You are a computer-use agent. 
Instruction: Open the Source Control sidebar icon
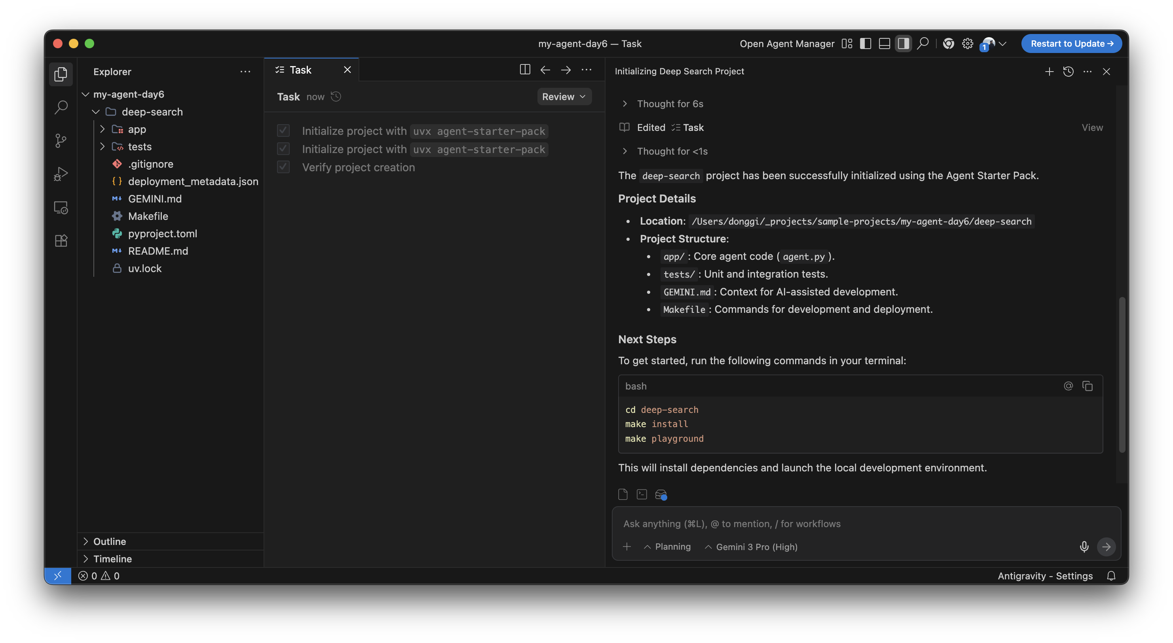[61, 141]
